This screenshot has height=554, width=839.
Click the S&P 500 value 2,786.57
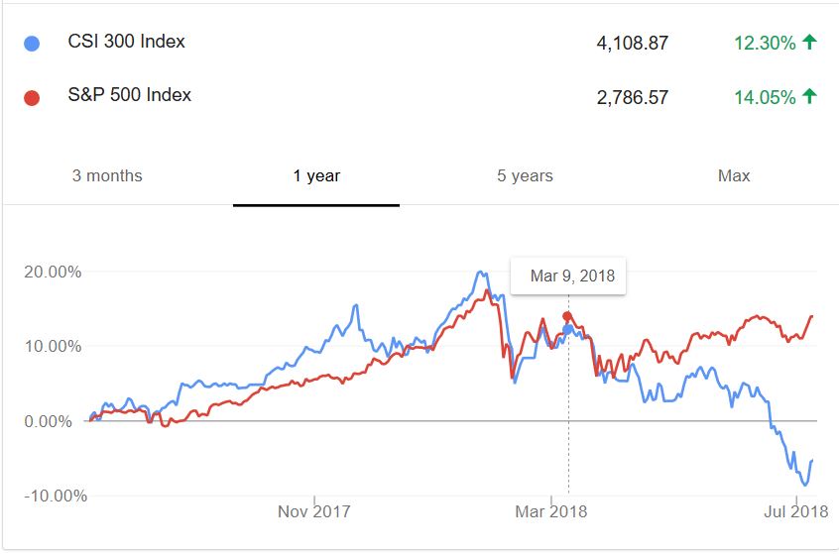pyautogui.click(x=633, y=98)
